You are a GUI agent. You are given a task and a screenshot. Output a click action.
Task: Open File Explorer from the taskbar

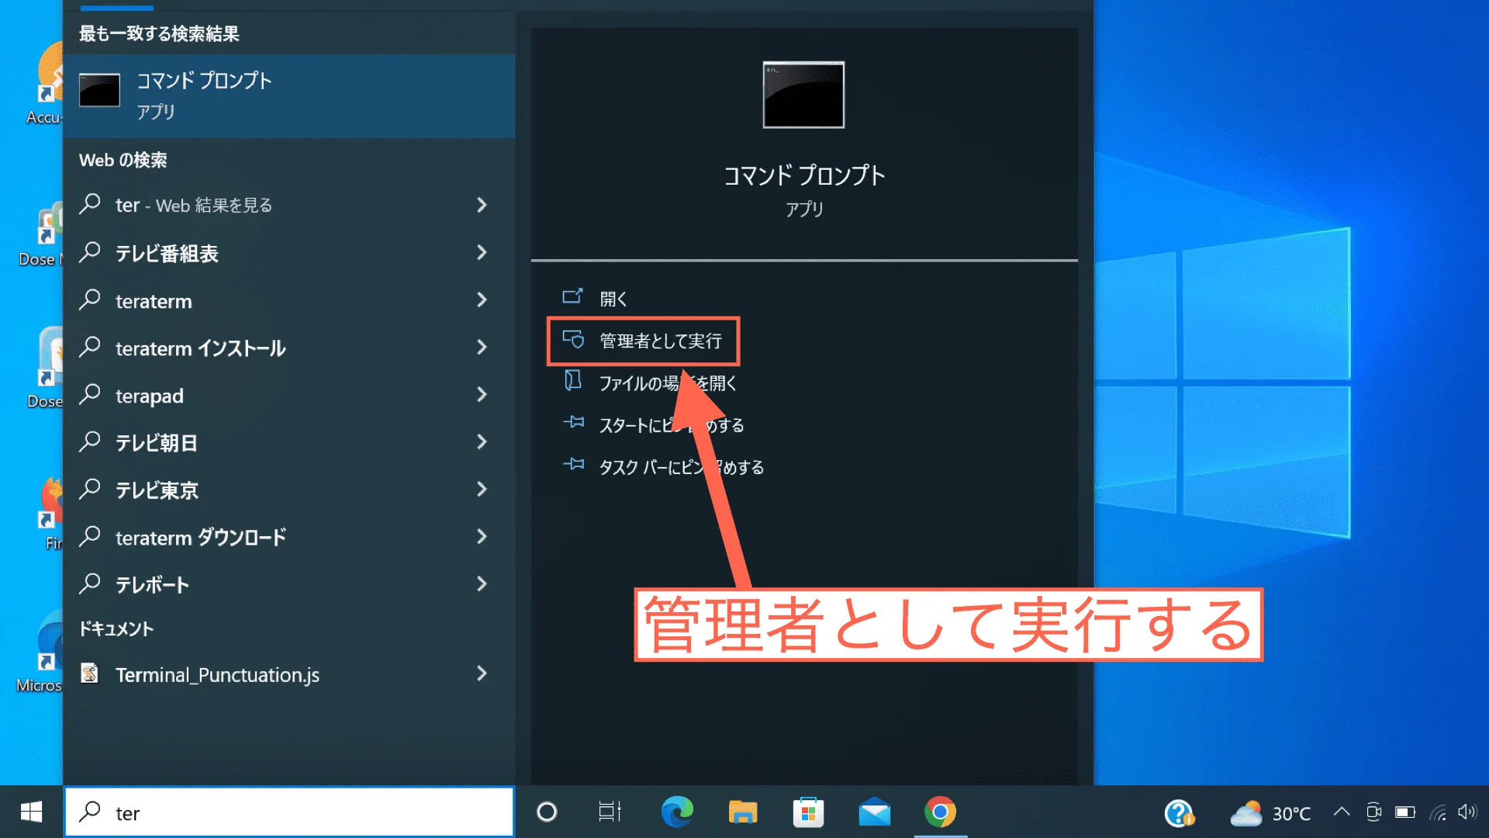(x=742, y=812)
